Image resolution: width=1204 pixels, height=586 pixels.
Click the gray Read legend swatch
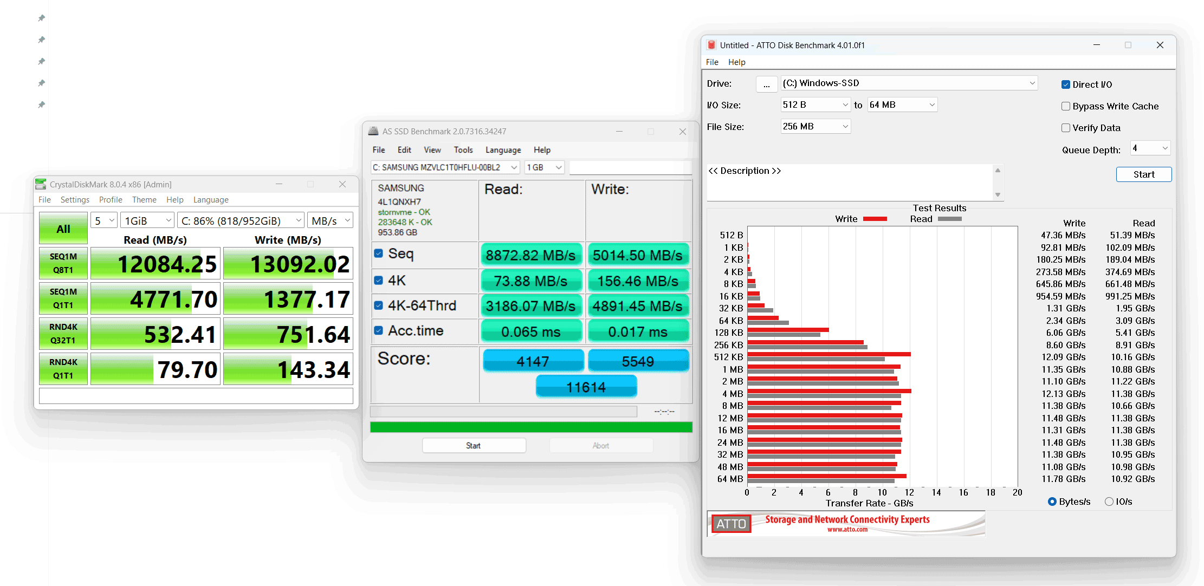[949, 219]
